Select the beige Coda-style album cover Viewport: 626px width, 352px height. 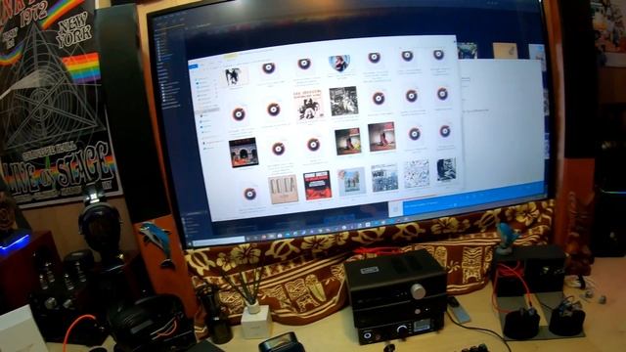[x=283, y=189]
